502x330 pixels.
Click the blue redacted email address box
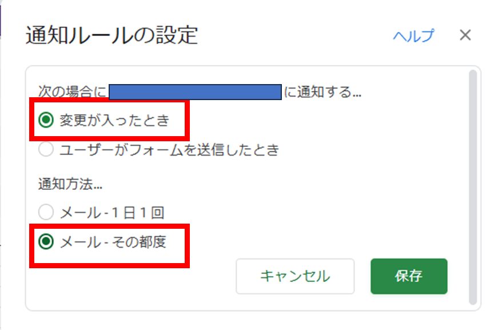click(x=195, y=92)
